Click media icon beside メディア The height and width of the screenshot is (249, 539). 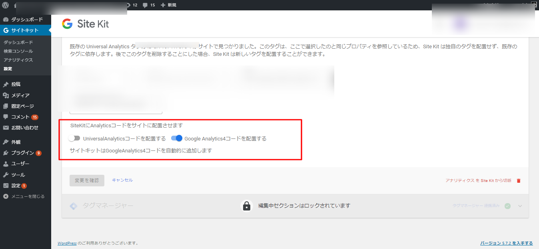tap(6, 95)
